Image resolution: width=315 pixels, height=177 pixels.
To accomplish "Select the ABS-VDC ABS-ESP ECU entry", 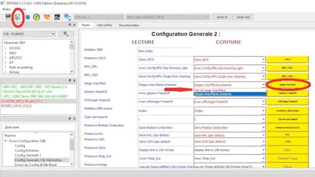I will (34, 87).
